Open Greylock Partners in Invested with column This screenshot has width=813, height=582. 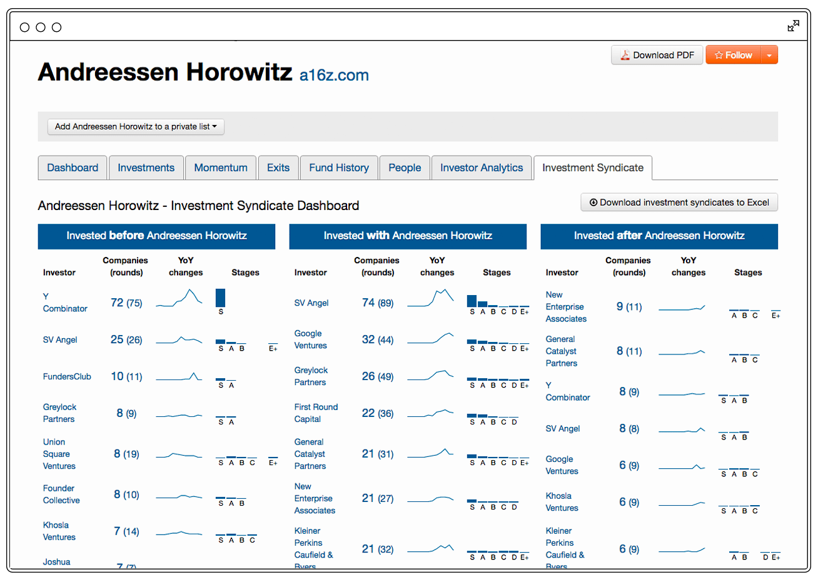point(311,376)
